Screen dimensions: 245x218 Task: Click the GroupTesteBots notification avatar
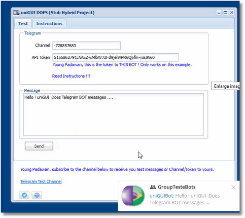[x=133, y=196]
